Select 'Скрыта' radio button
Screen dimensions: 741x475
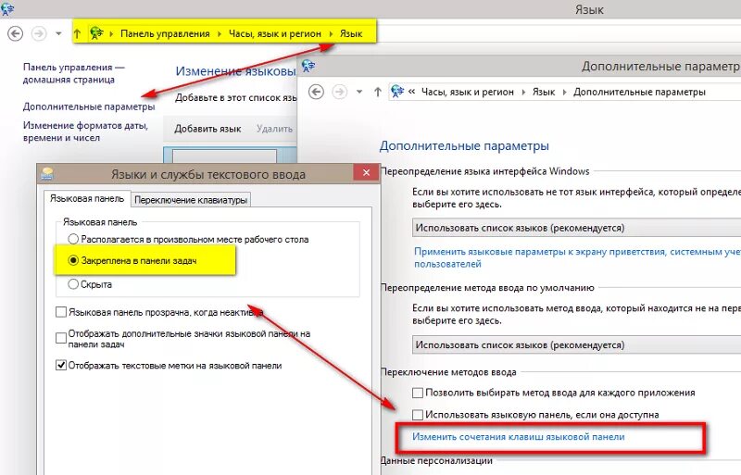coord(73,284)
